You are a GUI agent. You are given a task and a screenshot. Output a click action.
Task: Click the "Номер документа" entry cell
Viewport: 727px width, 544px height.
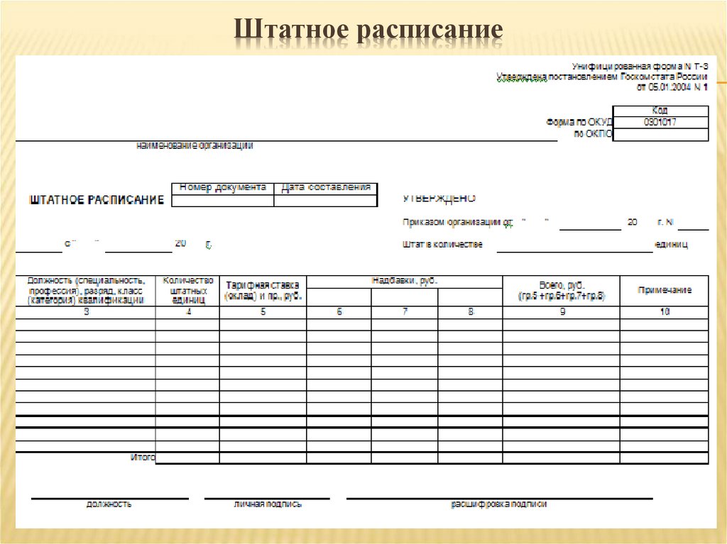click(x=224, y=199)
